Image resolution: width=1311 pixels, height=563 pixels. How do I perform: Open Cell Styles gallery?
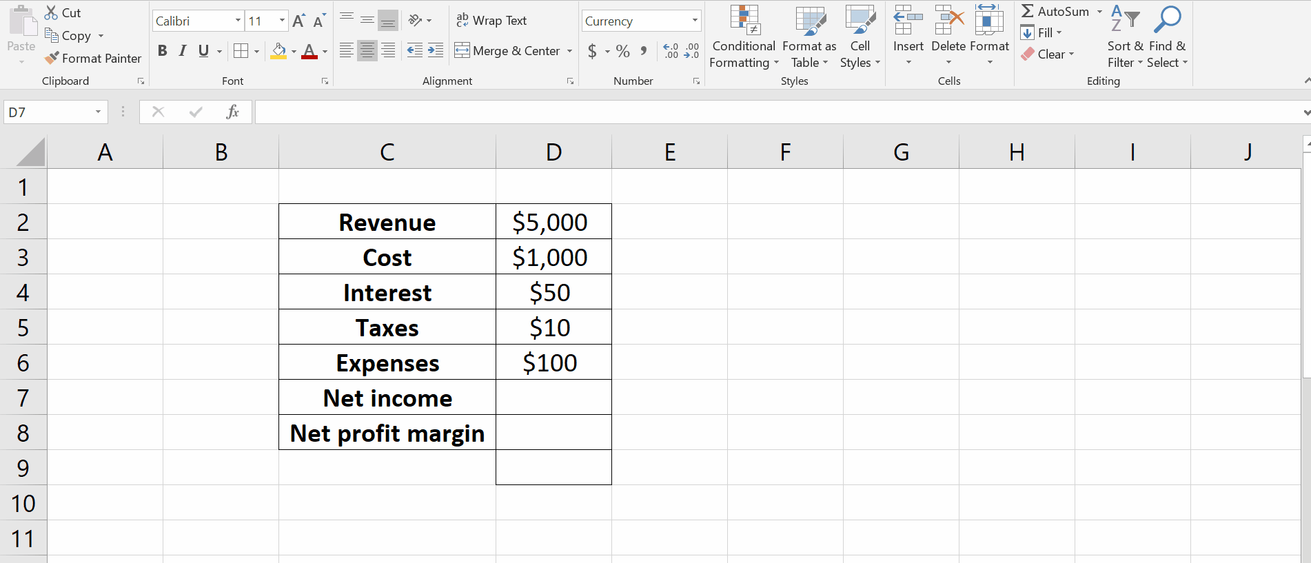(x=860, y=37)
